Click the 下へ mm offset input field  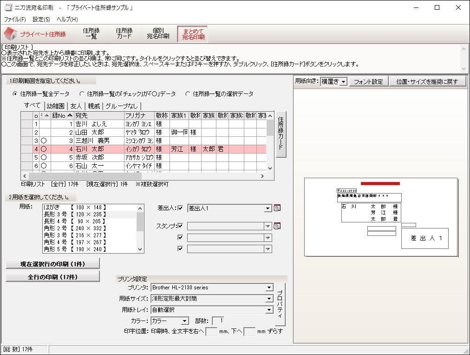pos(249,332)
